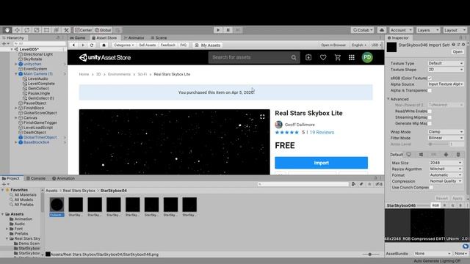Select the Move tool
The width and height of the screenshot is (470, 264).
click(x=17, y=30)
